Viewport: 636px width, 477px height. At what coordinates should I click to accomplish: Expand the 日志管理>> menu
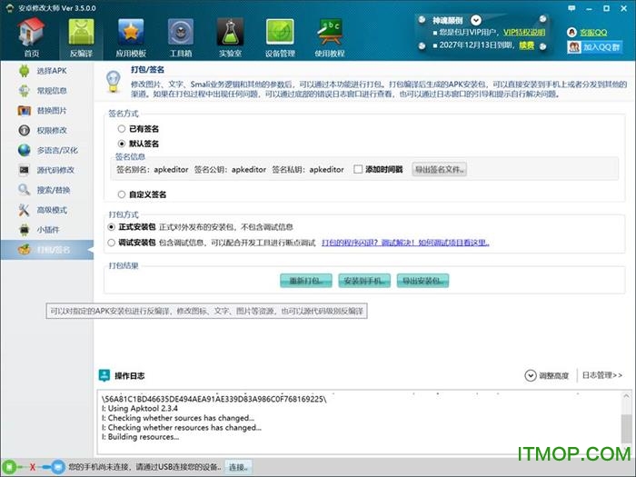[601, 375]
